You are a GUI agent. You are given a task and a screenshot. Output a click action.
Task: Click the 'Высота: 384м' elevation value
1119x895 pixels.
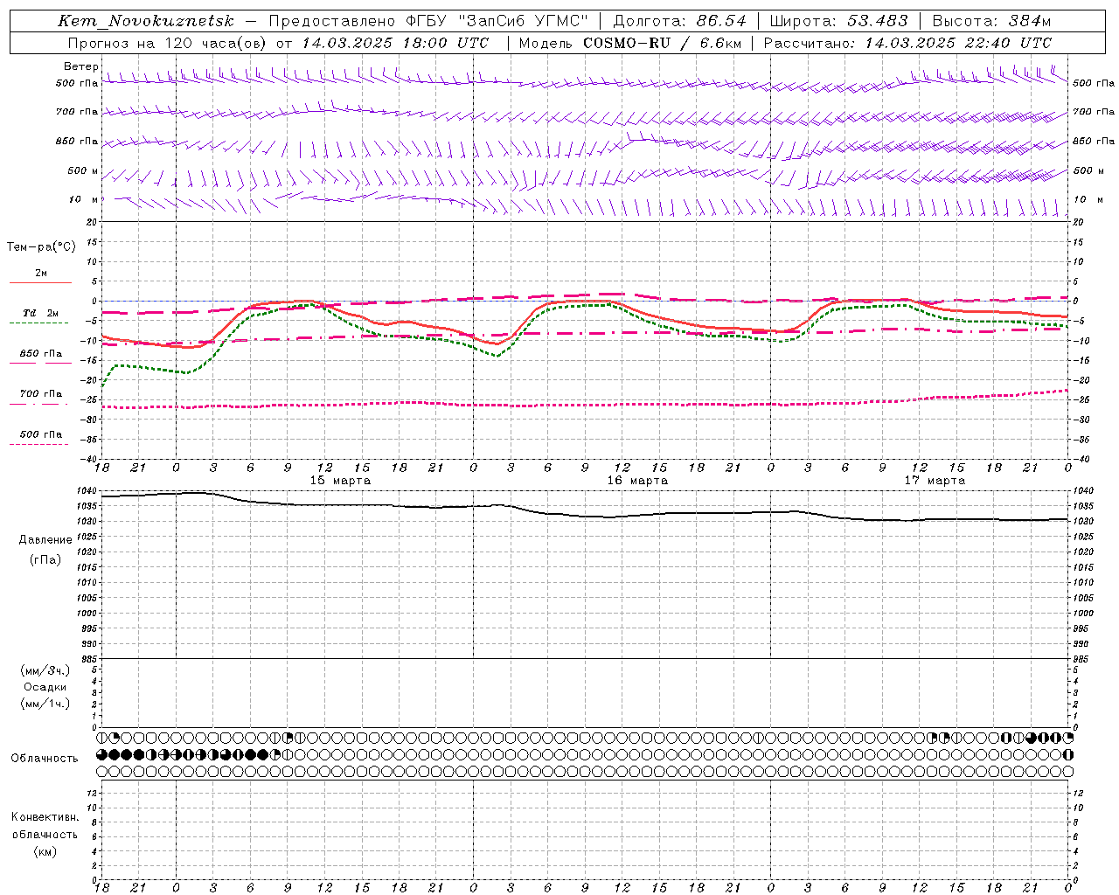[991, 21]
